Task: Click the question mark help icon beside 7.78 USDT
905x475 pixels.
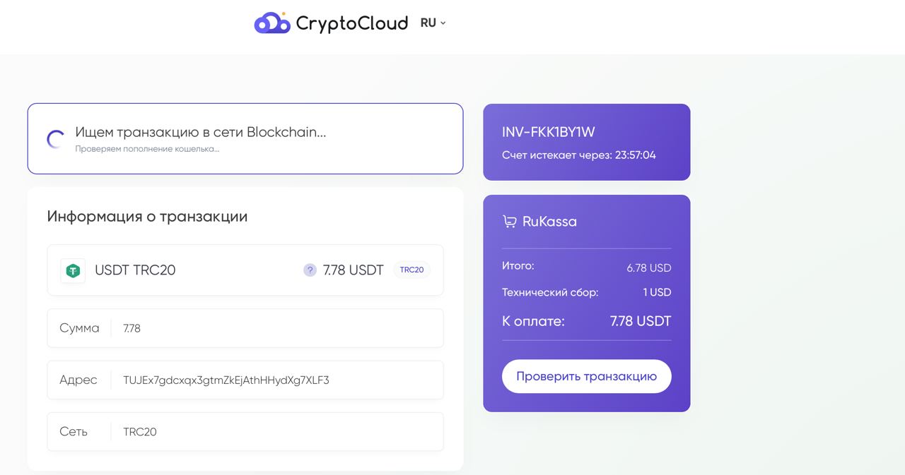Action: click(310, 270)
